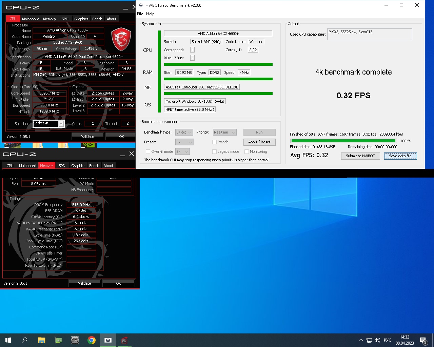
Task: Switch to HWBOT x265 taskbar icon
Action: point(108,340)
